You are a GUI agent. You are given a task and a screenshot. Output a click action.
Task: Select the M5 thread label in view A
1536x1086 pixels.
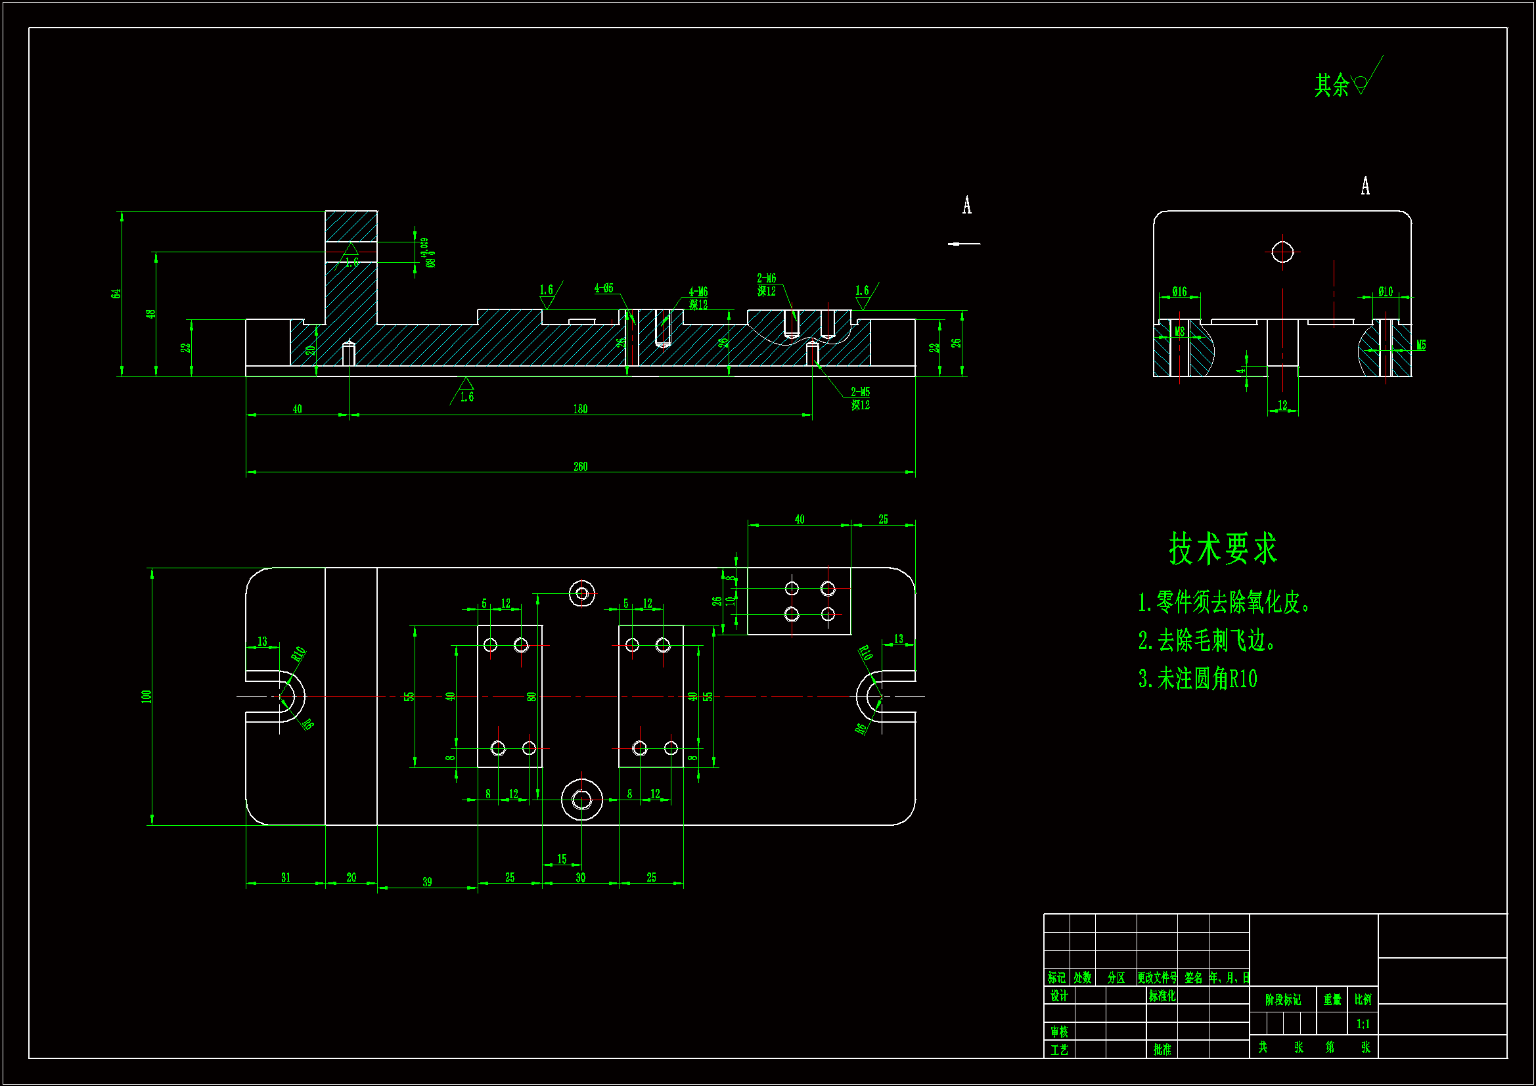[x=1421, y=345]
